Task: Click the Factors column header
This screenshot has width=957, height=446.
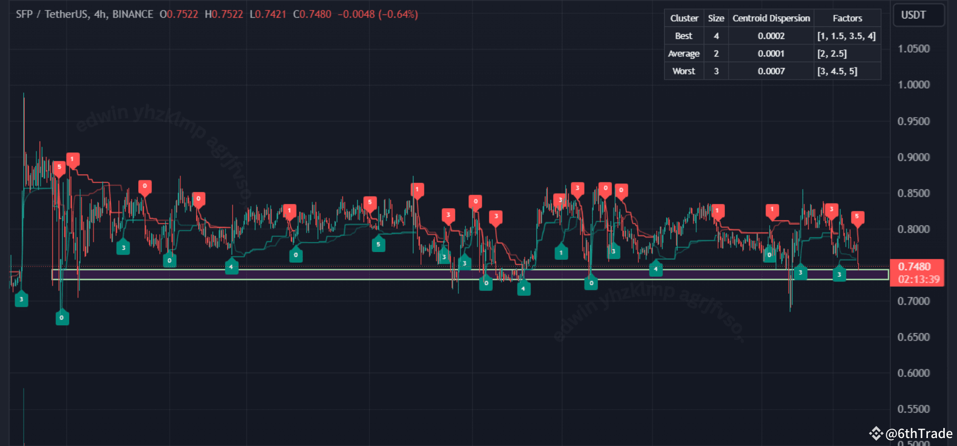Action: click(x=847, y=18)
